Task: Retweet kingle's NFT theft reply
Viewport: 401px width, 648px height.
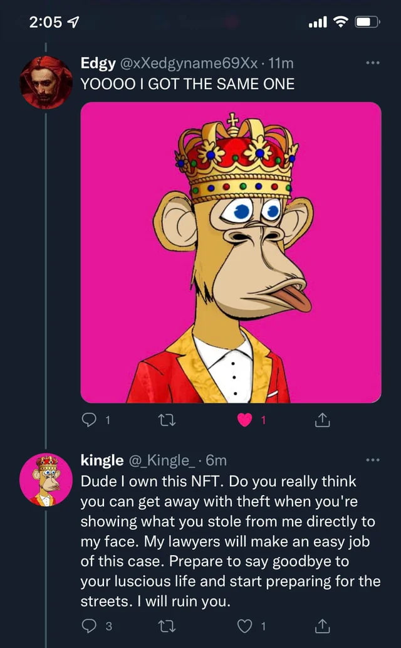Action: 167,625
